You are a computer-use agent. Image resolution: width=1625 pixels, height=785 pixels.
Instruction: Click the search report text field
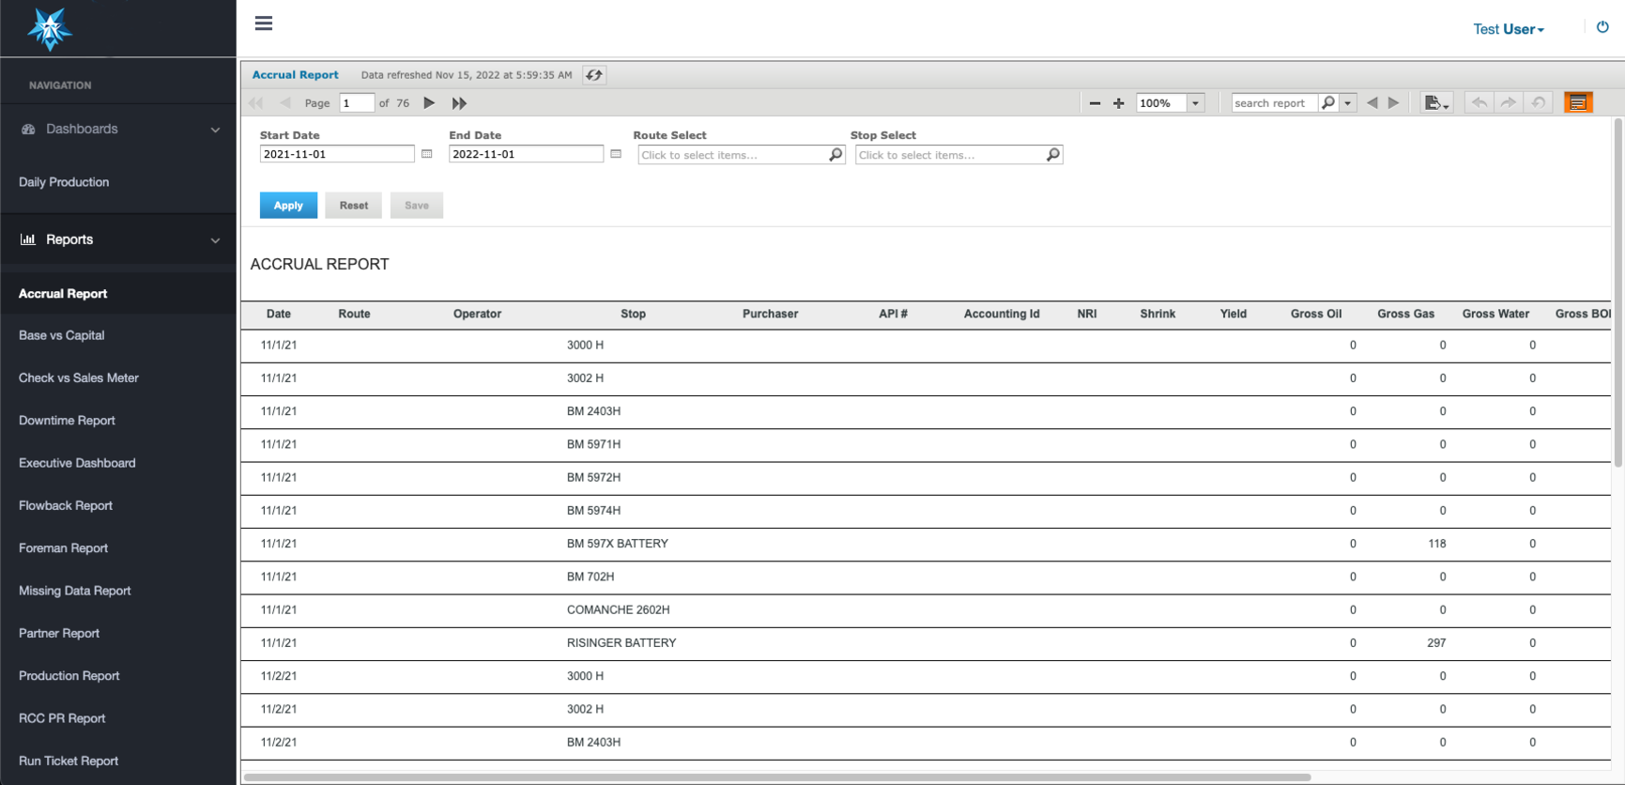[x=1275, y=103]
